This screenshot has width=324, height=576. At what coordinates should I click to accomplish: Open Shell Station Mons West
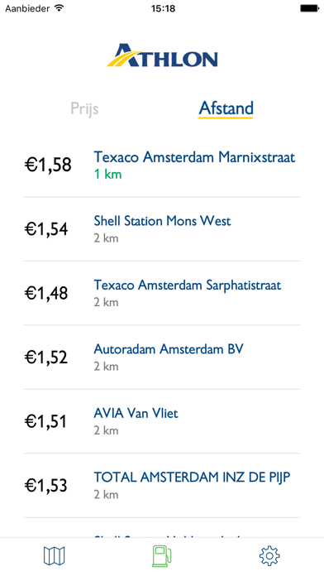point(162,229)
